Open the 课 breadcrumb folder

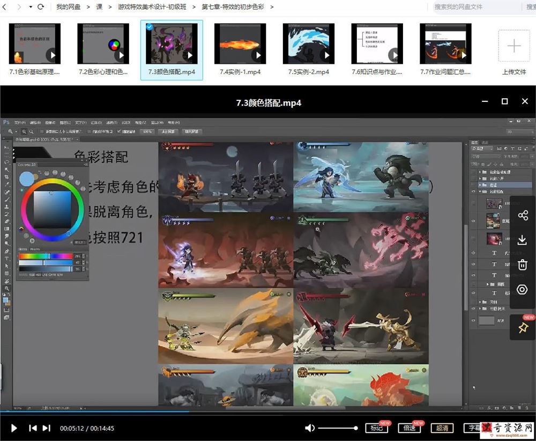tap(99, 6)
